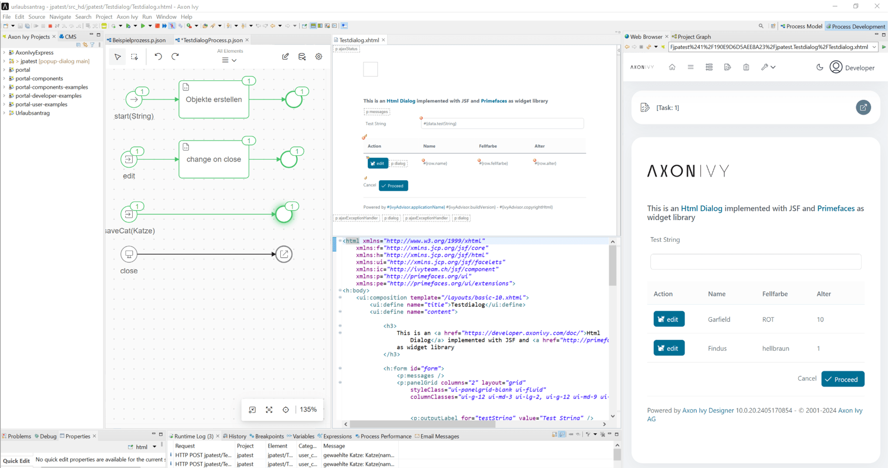This screenshot has width=888, height=468.
Task: Click the redo arrow in process editor
Action: (175, 57)
